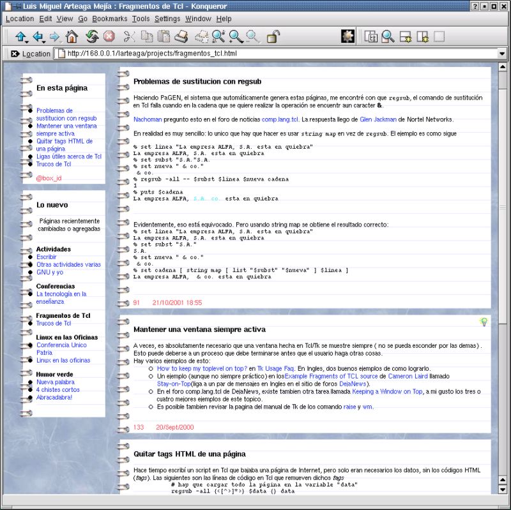Follow the 'Mantener una ventana siempre activa' sidebar link
This screenshot has width=511, height=510.
[66, 130]
